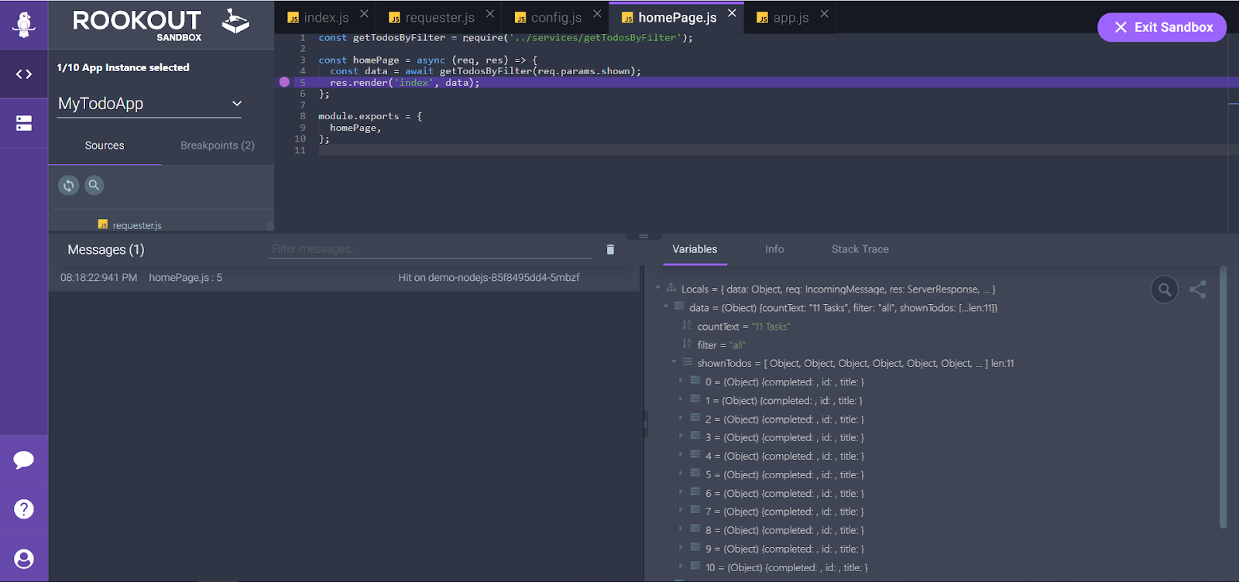Expand shownTodos item 3

tap(681, 436)
